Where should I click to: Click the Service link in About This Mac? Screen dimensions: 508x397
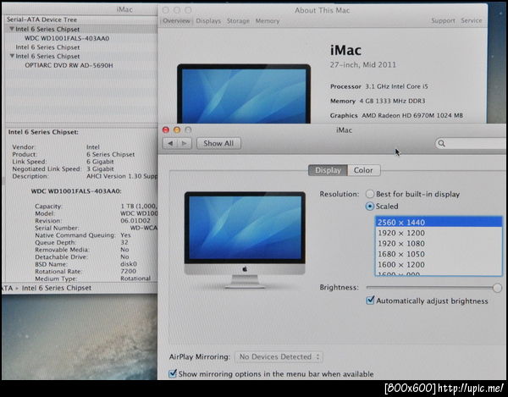coord(472,20)
